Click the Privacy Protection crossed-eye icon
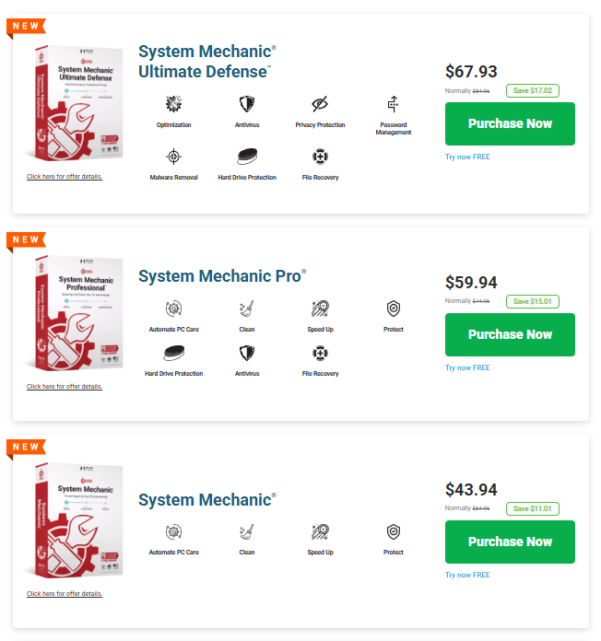The width and height of the screenshot is (601, 641). click(320, 104)
